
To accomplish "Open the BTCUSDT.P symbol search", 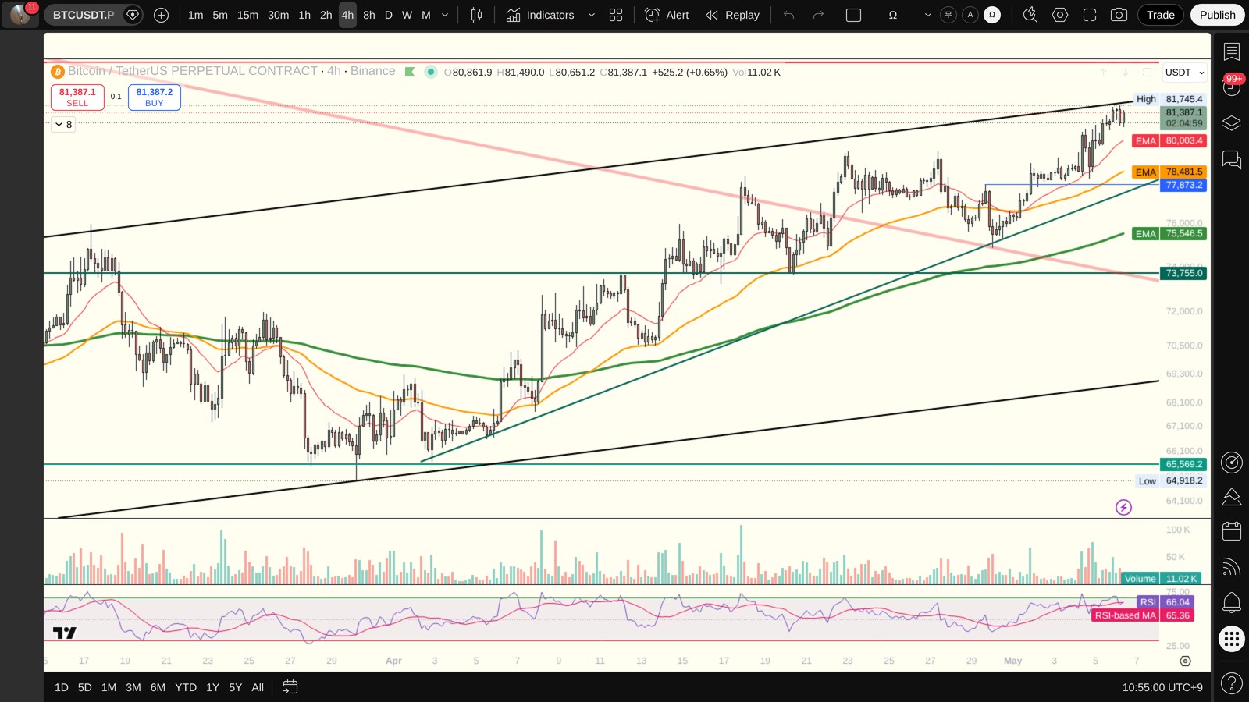I will (84, 15).
